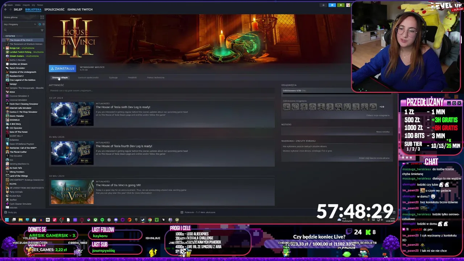Select LurkBait Twitch Fishing entry

tap(25, 52)
